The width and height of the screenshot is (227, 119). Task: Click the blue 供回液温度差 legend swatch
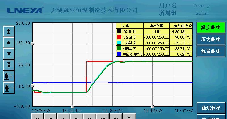(x=119, y=54)
